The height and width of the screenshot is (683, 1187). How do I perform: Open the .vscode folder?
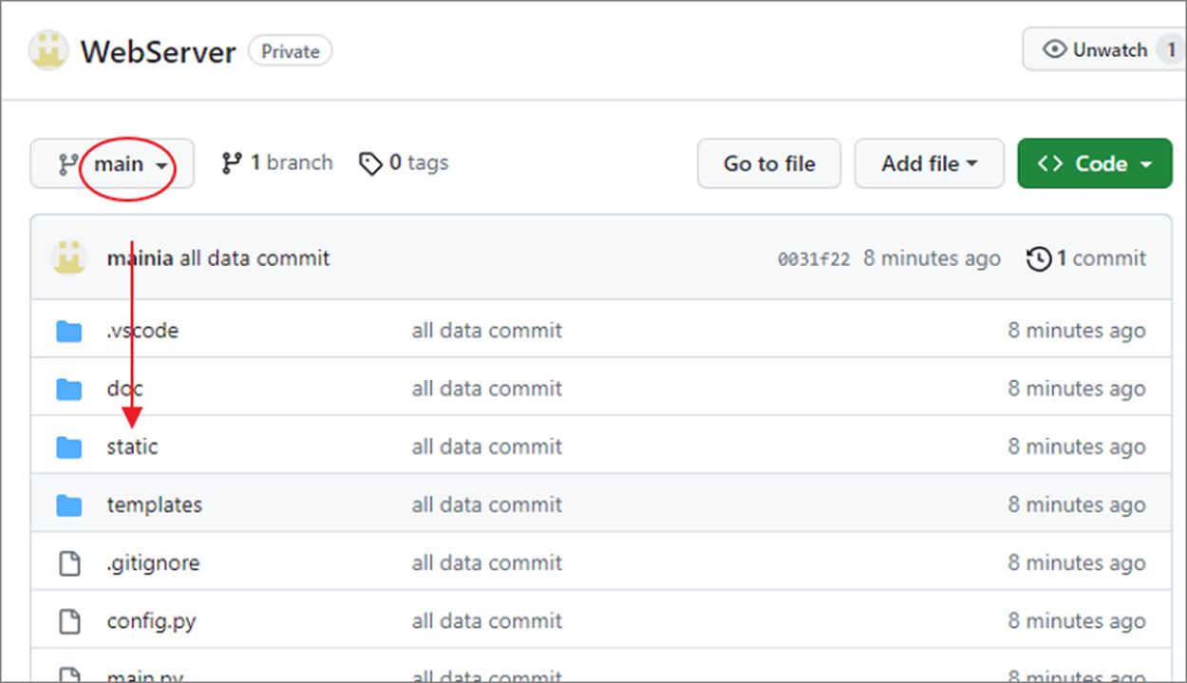[x=142, y=331]
